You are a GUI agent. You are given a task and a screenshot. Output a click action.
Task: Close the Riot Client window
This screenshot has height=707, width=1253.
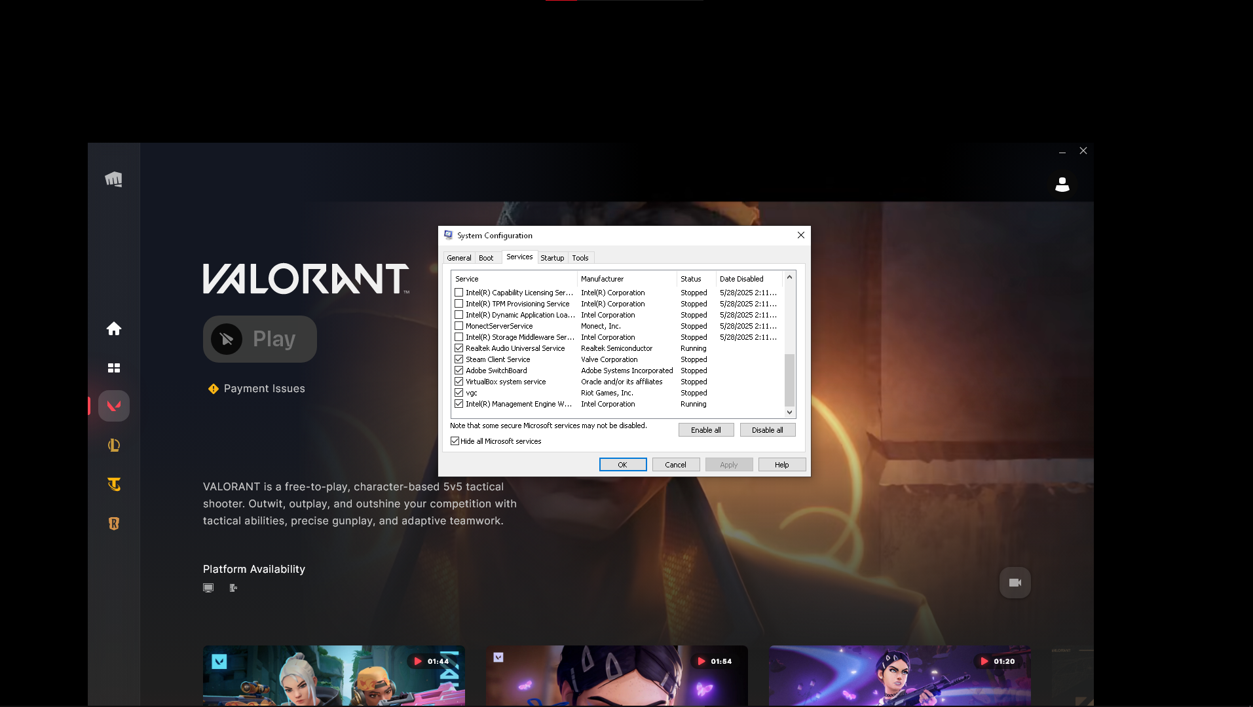click(x=1083, y=151)
